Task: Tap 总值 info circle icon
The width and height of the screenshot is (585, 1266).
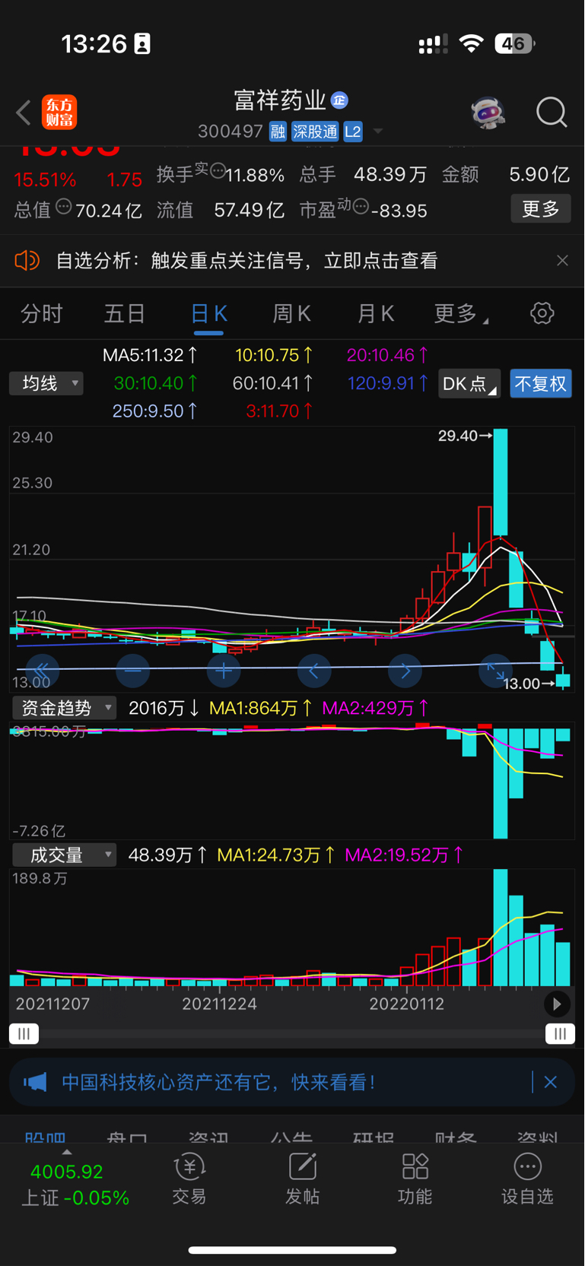Action: pyautogui.click(x=63, y=205)
